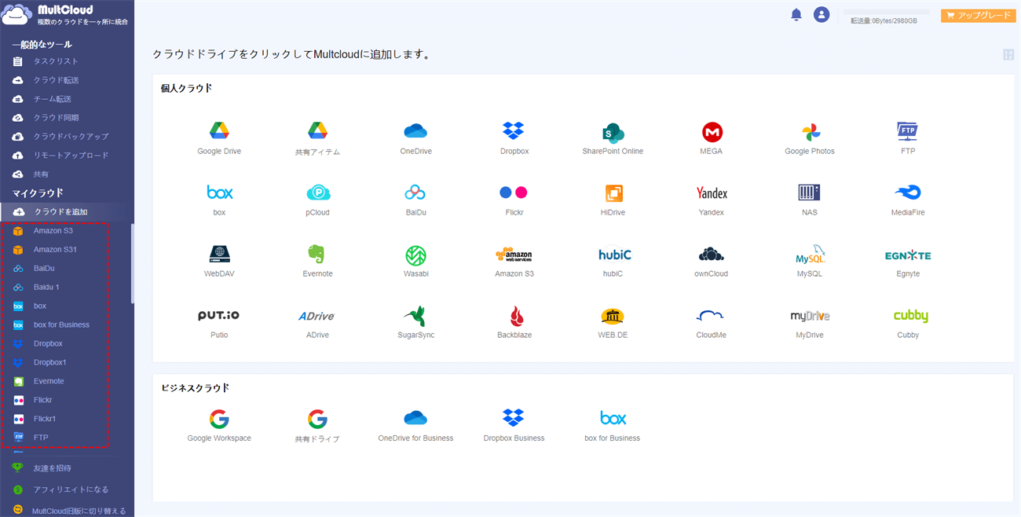Choose Dropbox in personal clouds grid
The image size is (1021, 517).
pos(514,131)
